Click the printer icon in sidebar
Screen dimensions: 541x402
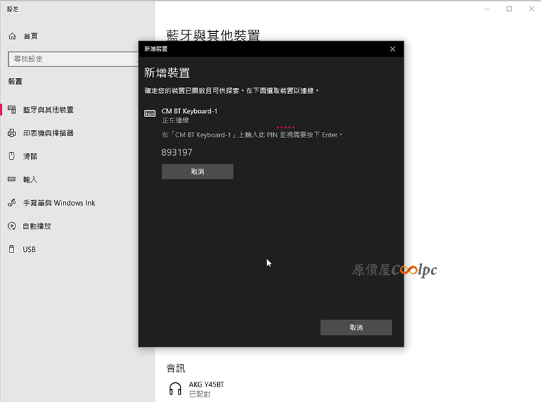pos(11,133)
